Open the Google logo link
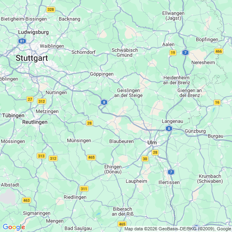232x232 pixels. pyautogui.click(x=14, y=227)
